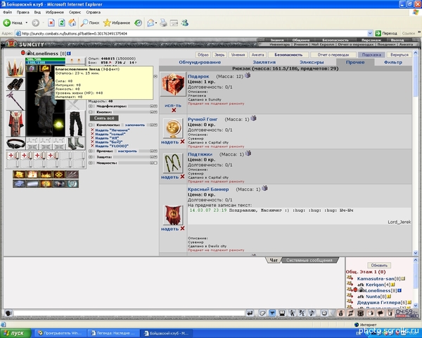Click the Красный Баннер item image
Viewport: 422px width, 338px height.
click(173, 215)
